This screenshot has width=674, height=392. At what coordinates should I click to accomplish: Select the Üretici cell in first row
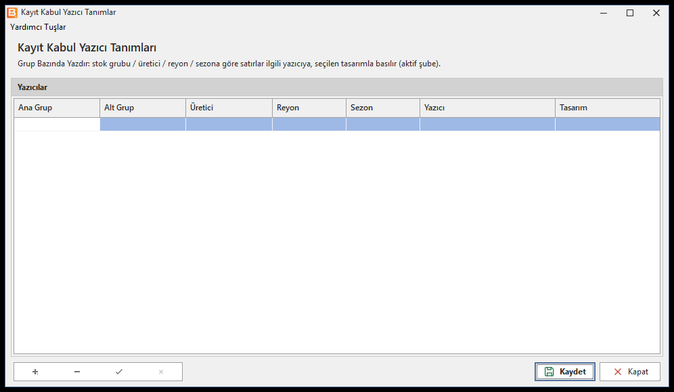229,124
